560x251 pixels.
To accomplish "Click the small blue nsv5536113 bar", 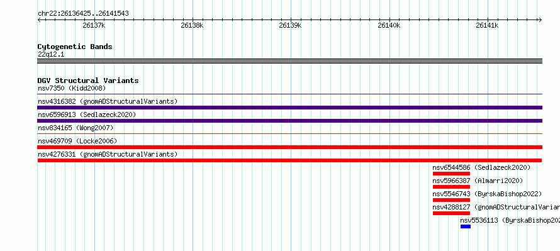I will (466, 226).
